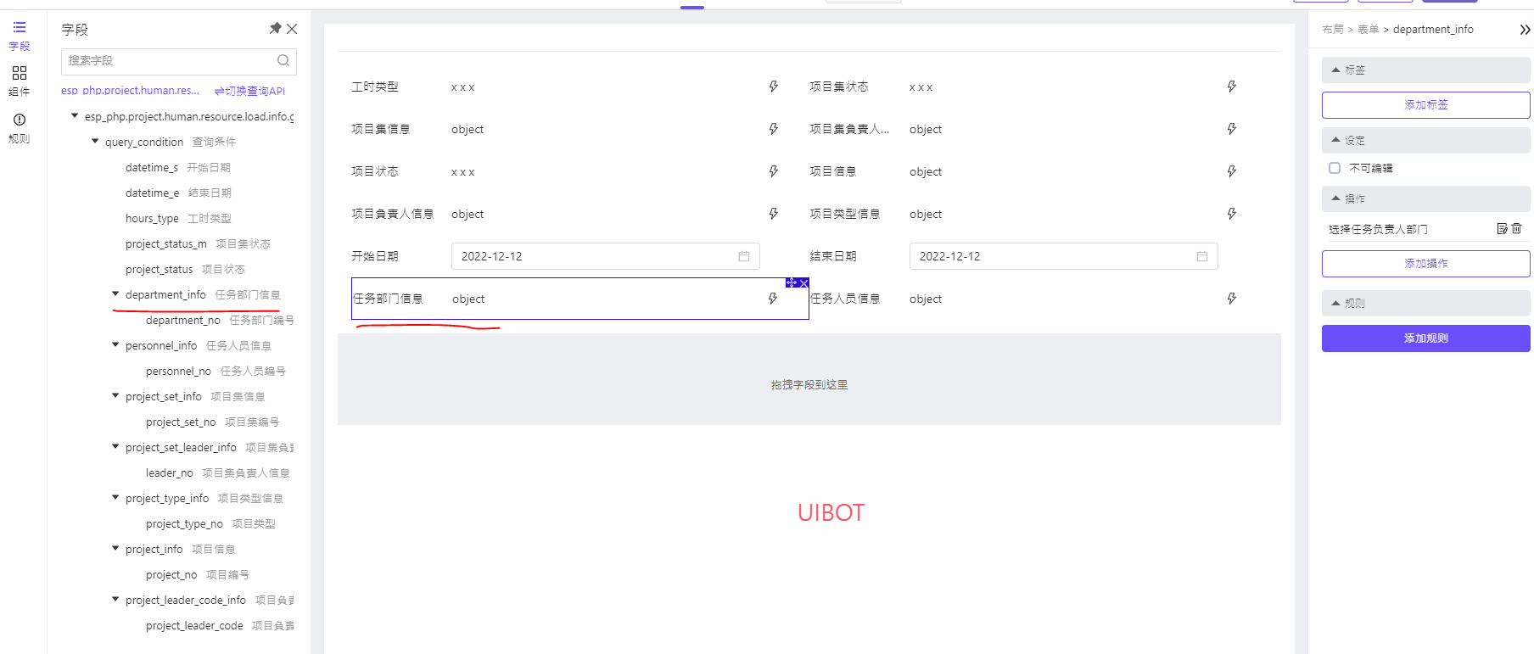Screen dimensions: 1534x654
Task: Collapse the 设定 section
Action: pyautogui.click(x=1425, y=140)
